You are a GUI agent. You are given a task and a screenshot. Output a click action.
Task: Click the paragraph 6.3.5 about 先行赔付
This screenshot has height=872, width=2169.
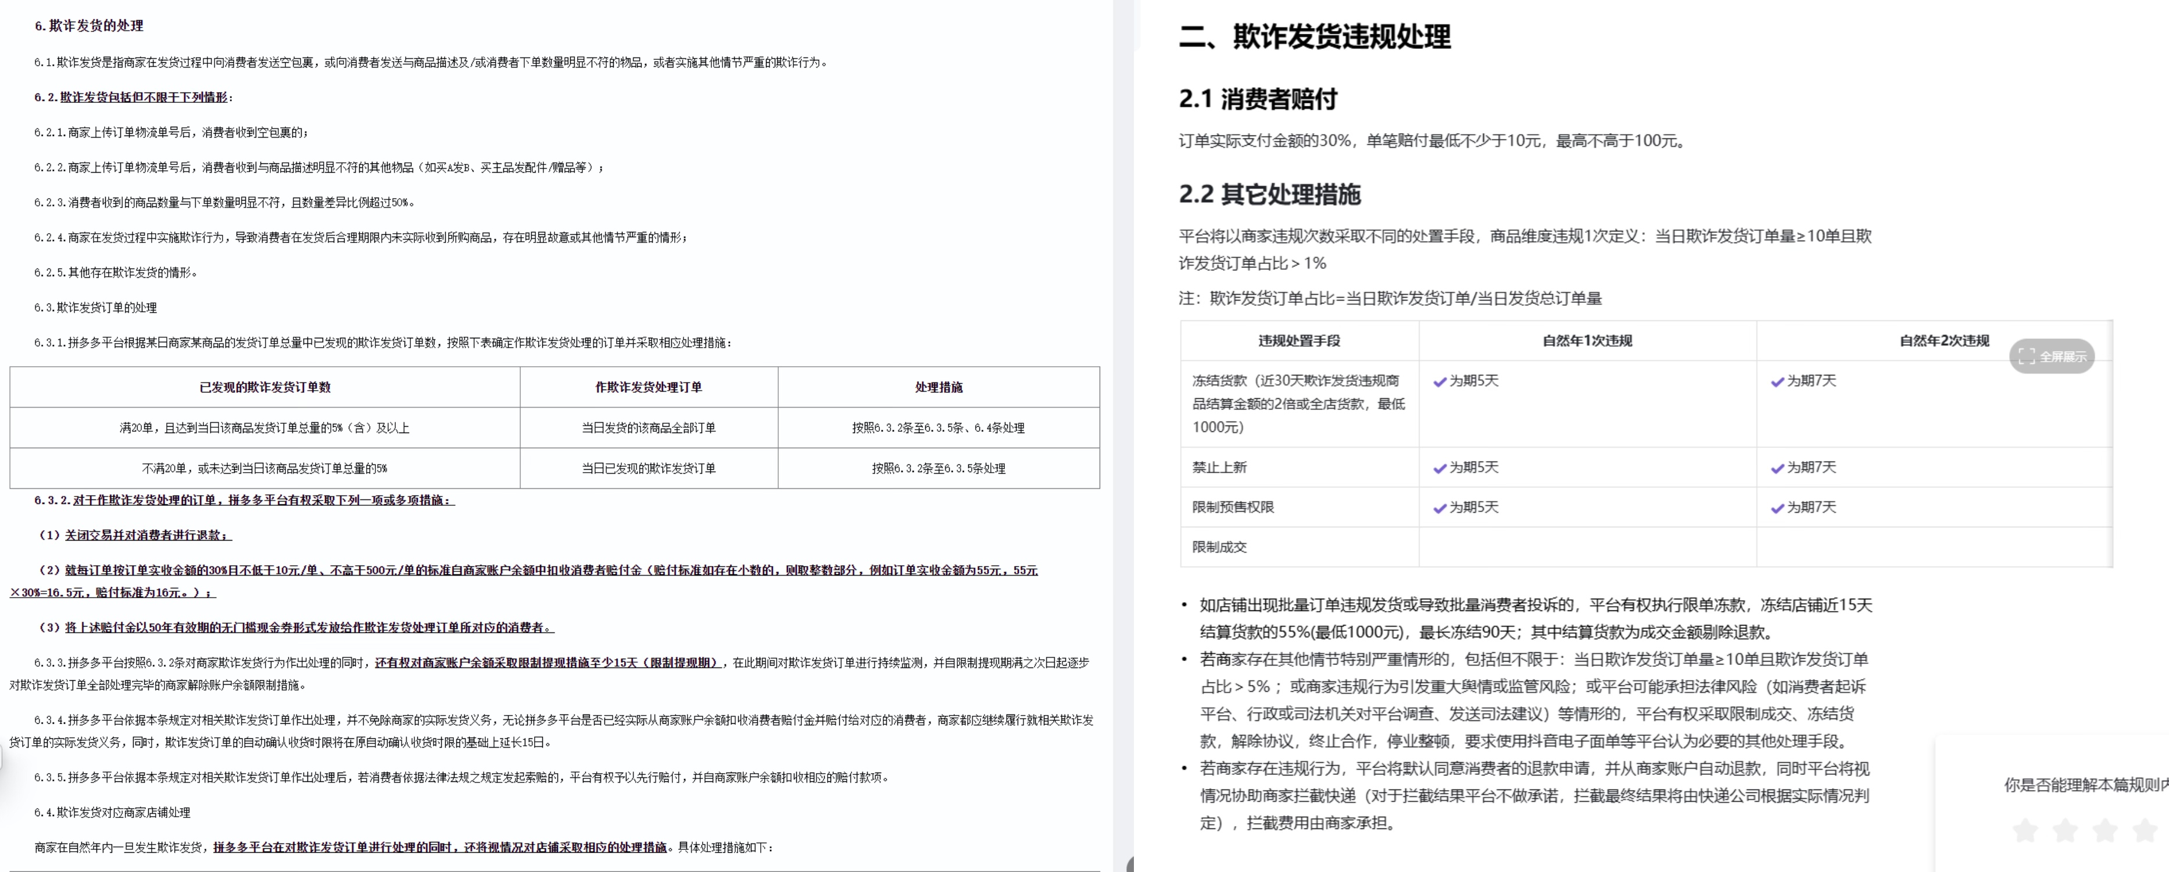click(x=461, y=777)
